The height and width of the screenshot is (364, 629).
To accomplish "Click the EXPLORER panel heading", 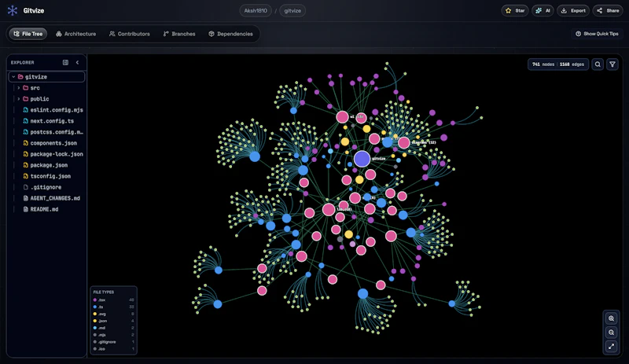I will pos(23,62).
